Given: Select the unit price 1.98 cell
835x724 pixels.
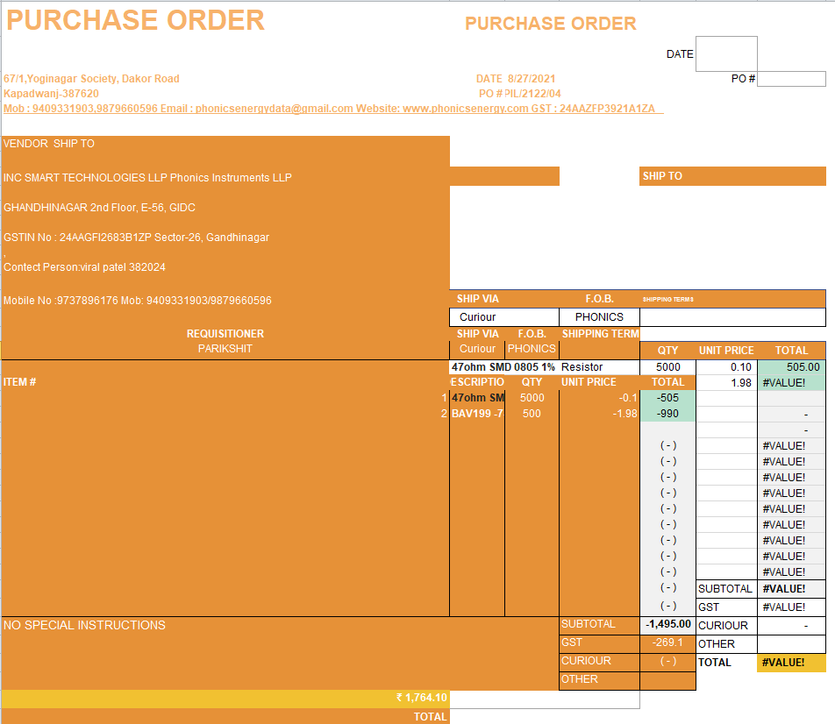Looking at the screenshot, I should tap(726, 383).
